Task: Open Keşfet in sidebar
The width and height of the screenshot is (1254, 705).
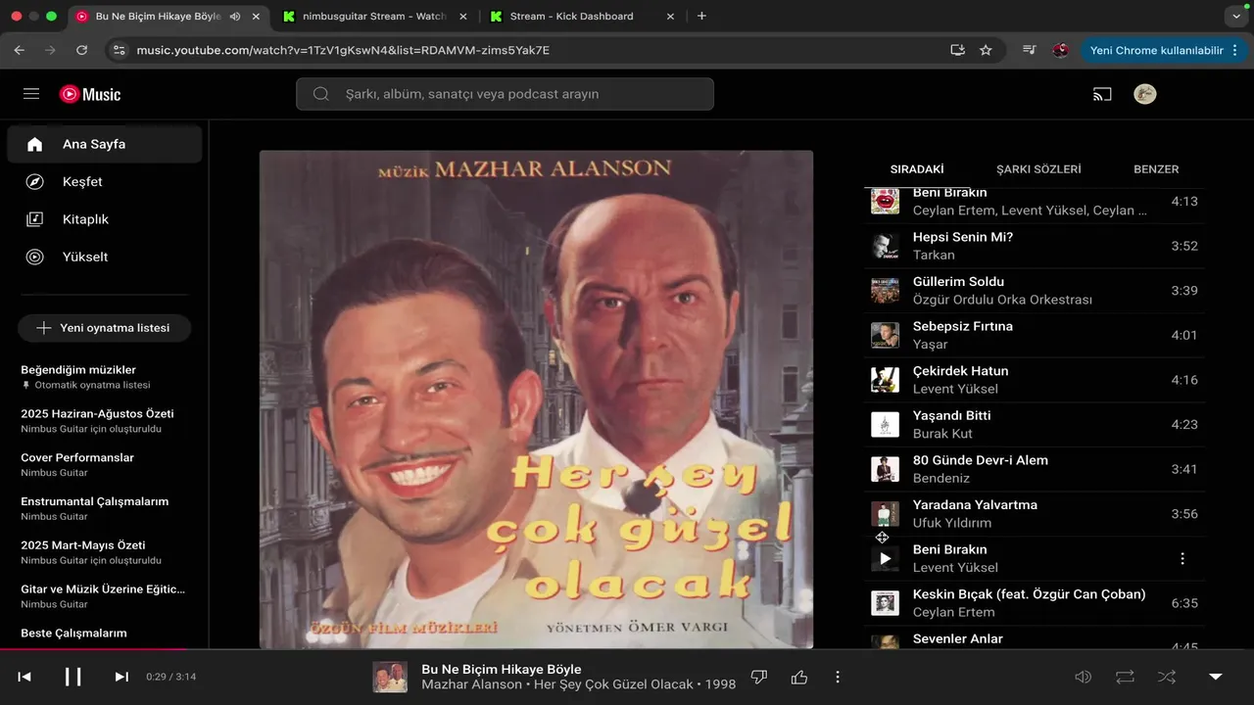Action: pos(105,181)
